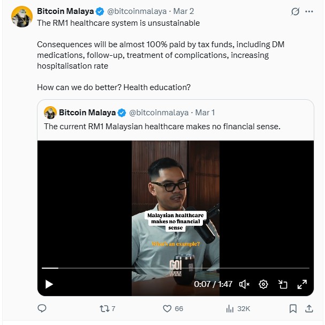The width and height of the screenshot is (325, 325).
Task: Click the Grok explain icon
Action: pos(295,12)
